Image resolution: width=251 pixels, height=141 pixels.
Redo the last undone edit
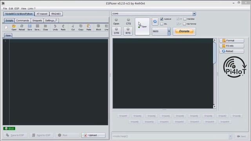point(63,27)
